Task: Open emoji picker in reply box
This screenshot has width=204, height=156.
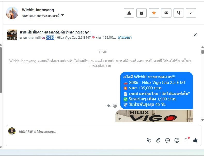Action: point(177,140)
